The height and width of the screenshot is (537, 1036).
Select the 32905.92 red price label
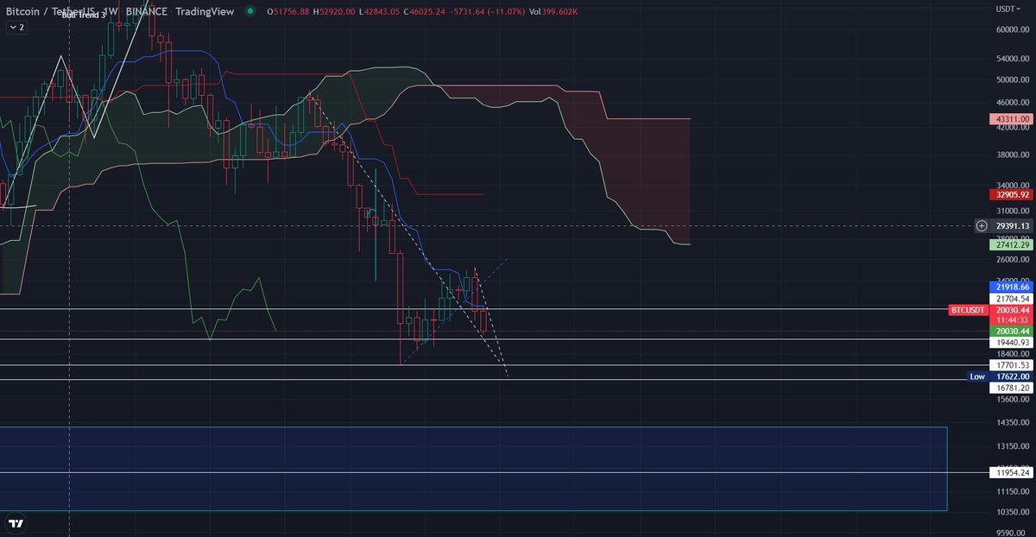pos(1013,194)
